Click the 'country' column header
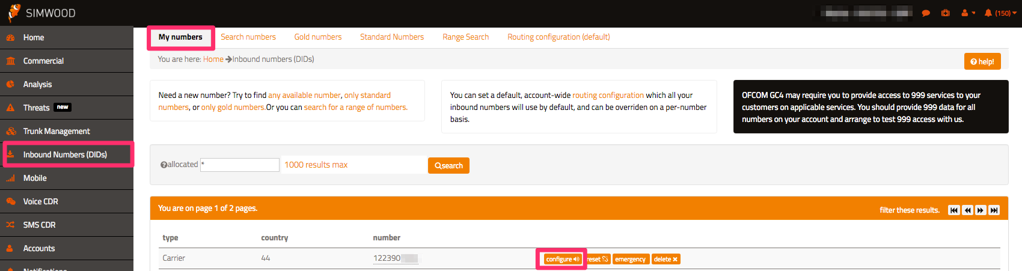1022x271 pixels. [275, 238]
